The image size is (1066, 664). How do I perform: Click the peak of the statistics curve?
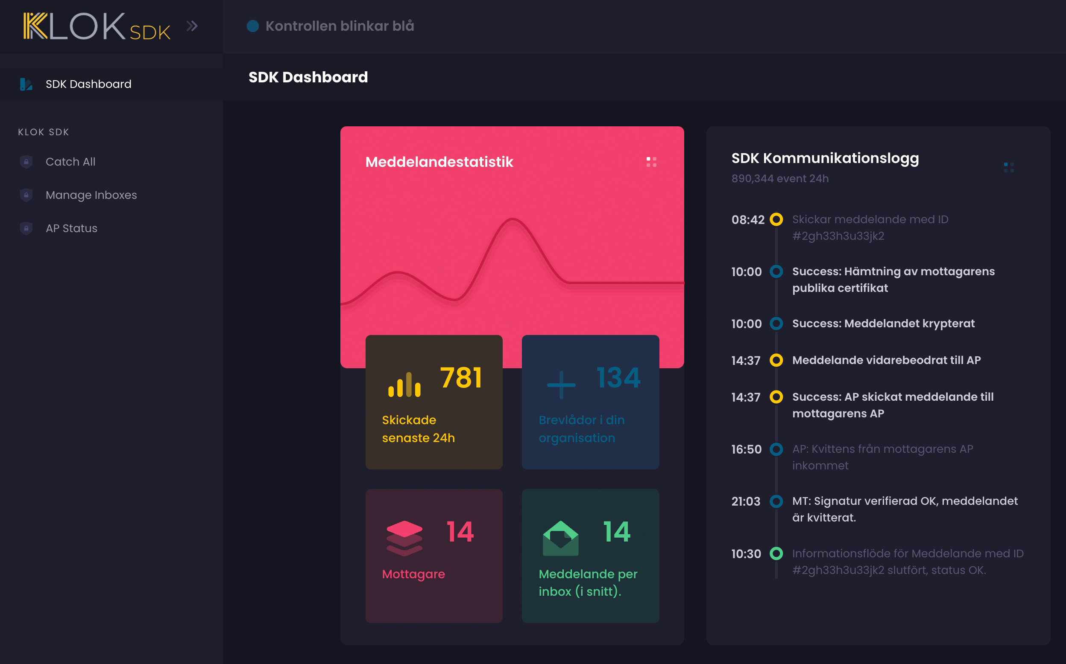(x=512, y=218)
